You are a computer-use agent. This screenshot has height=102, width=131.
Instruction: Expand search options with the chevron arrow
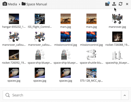point(125,95)
